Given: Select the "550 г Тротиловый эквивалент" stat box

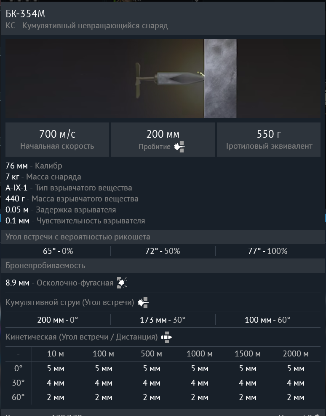Looking at the screenshot, I should 269,140.
